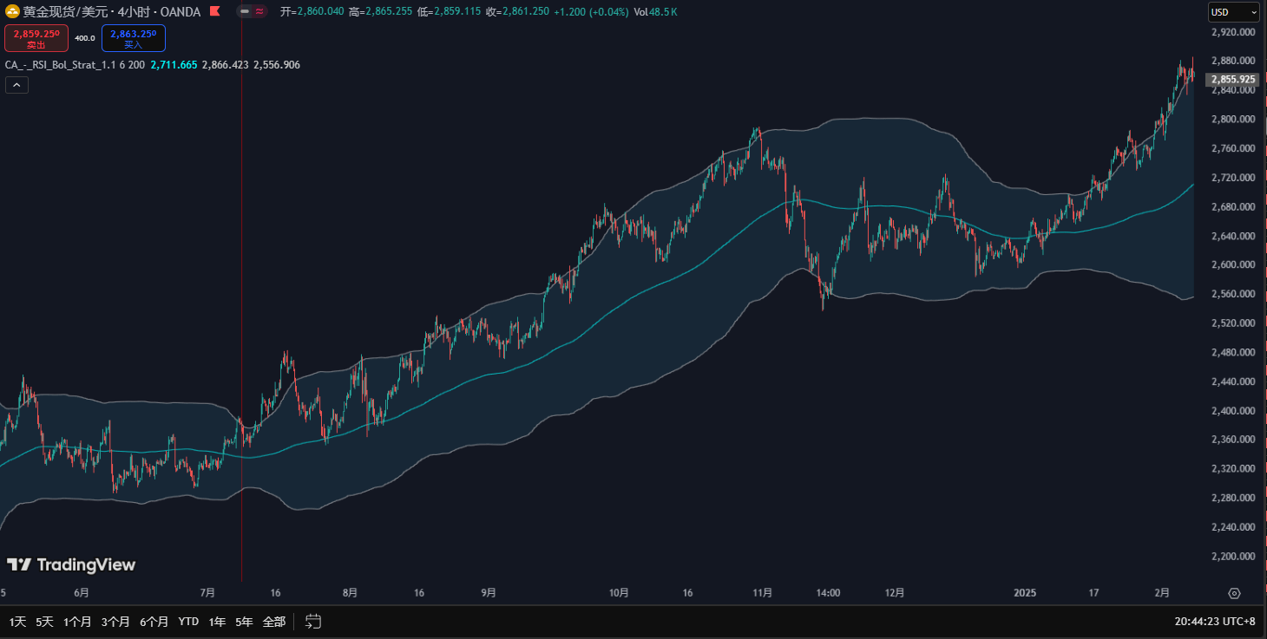Screen dimensions: 1267x639
Task: Click the cyan 2,711.665 indicator value
Action: tap(174, 65)
